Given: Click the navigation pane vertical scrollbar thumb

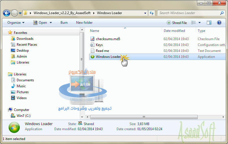Looking at the screenshot, I should pyautogui.click(x=82, y=59).
